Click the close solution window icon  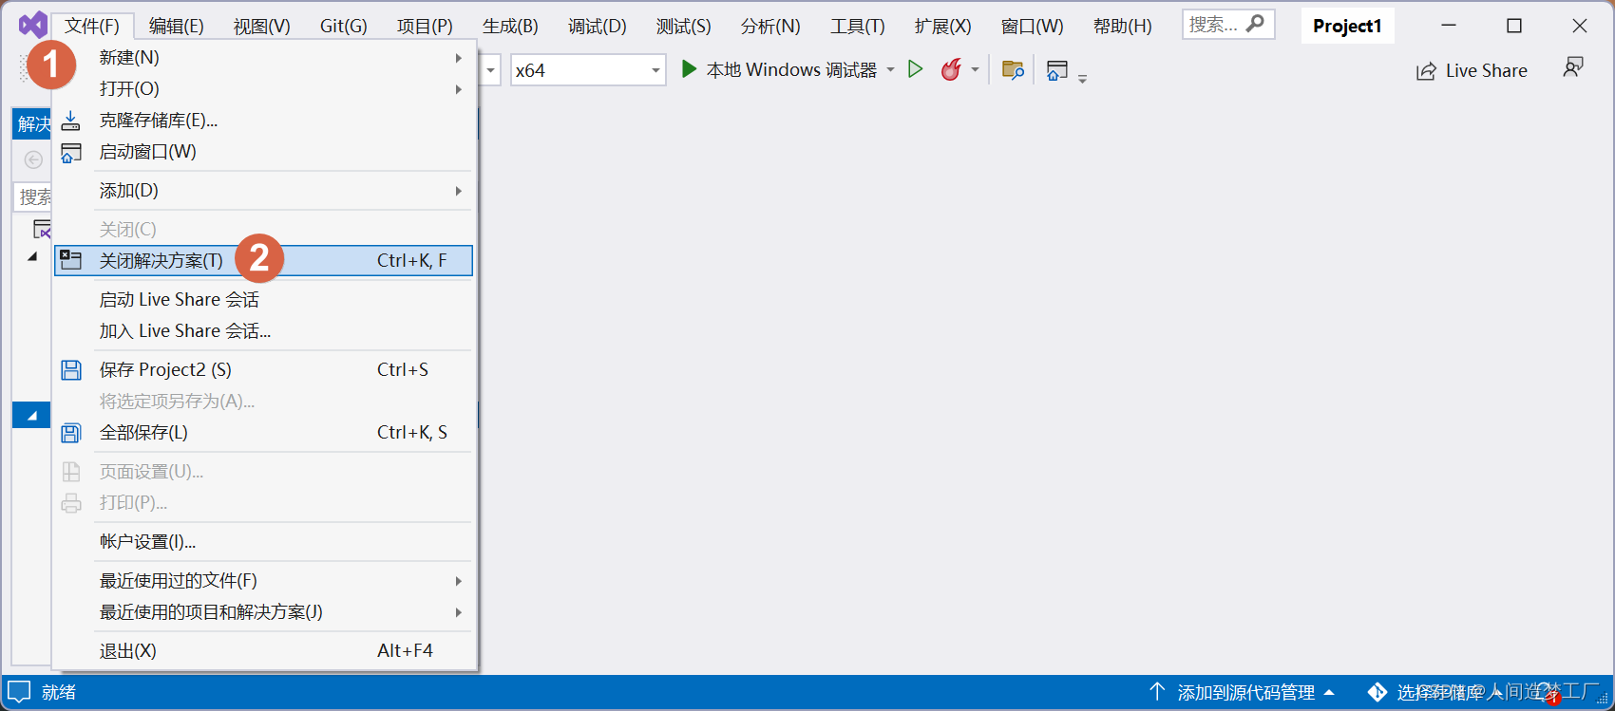click(x=71, y=260)
